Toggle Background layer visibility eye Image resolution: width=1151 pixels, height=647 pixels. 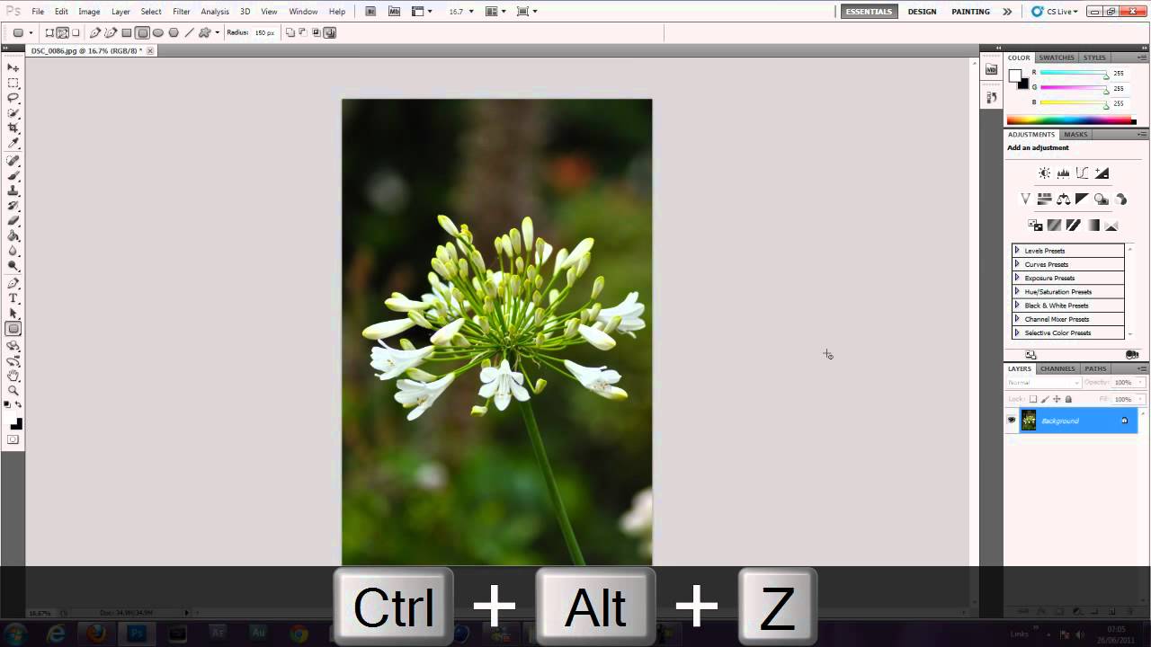tap(1011, 420)
